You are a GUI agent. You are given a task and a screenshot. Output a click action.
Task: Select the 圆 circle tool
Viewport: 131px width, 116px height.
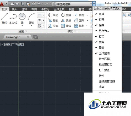[x=22, y=18]
